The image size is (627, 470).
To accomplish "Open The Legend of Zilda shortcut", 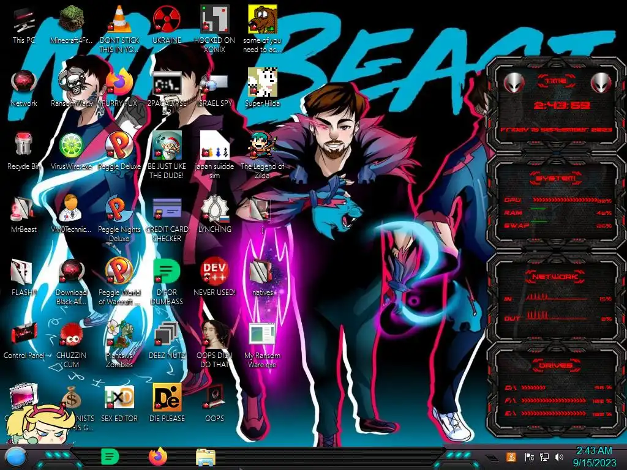I will coord(262,145).
